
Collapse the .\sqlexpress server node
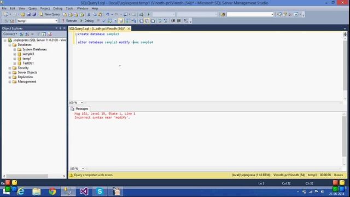click(x=5, y=40)
